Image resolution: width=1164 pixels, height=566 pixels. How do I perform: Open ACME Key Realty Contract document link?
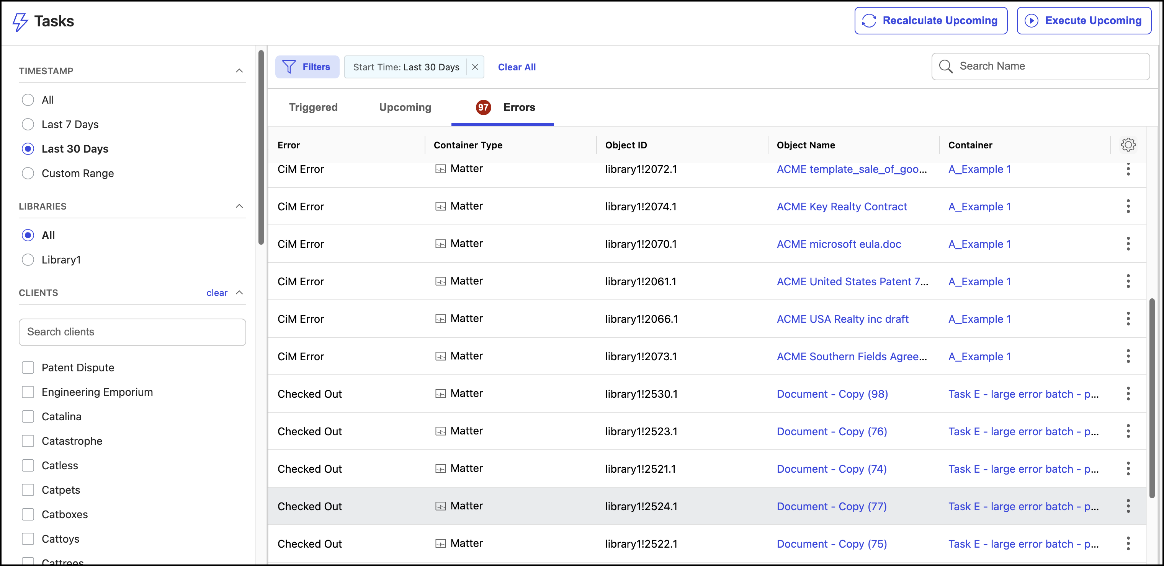click(x=841, y=207)
